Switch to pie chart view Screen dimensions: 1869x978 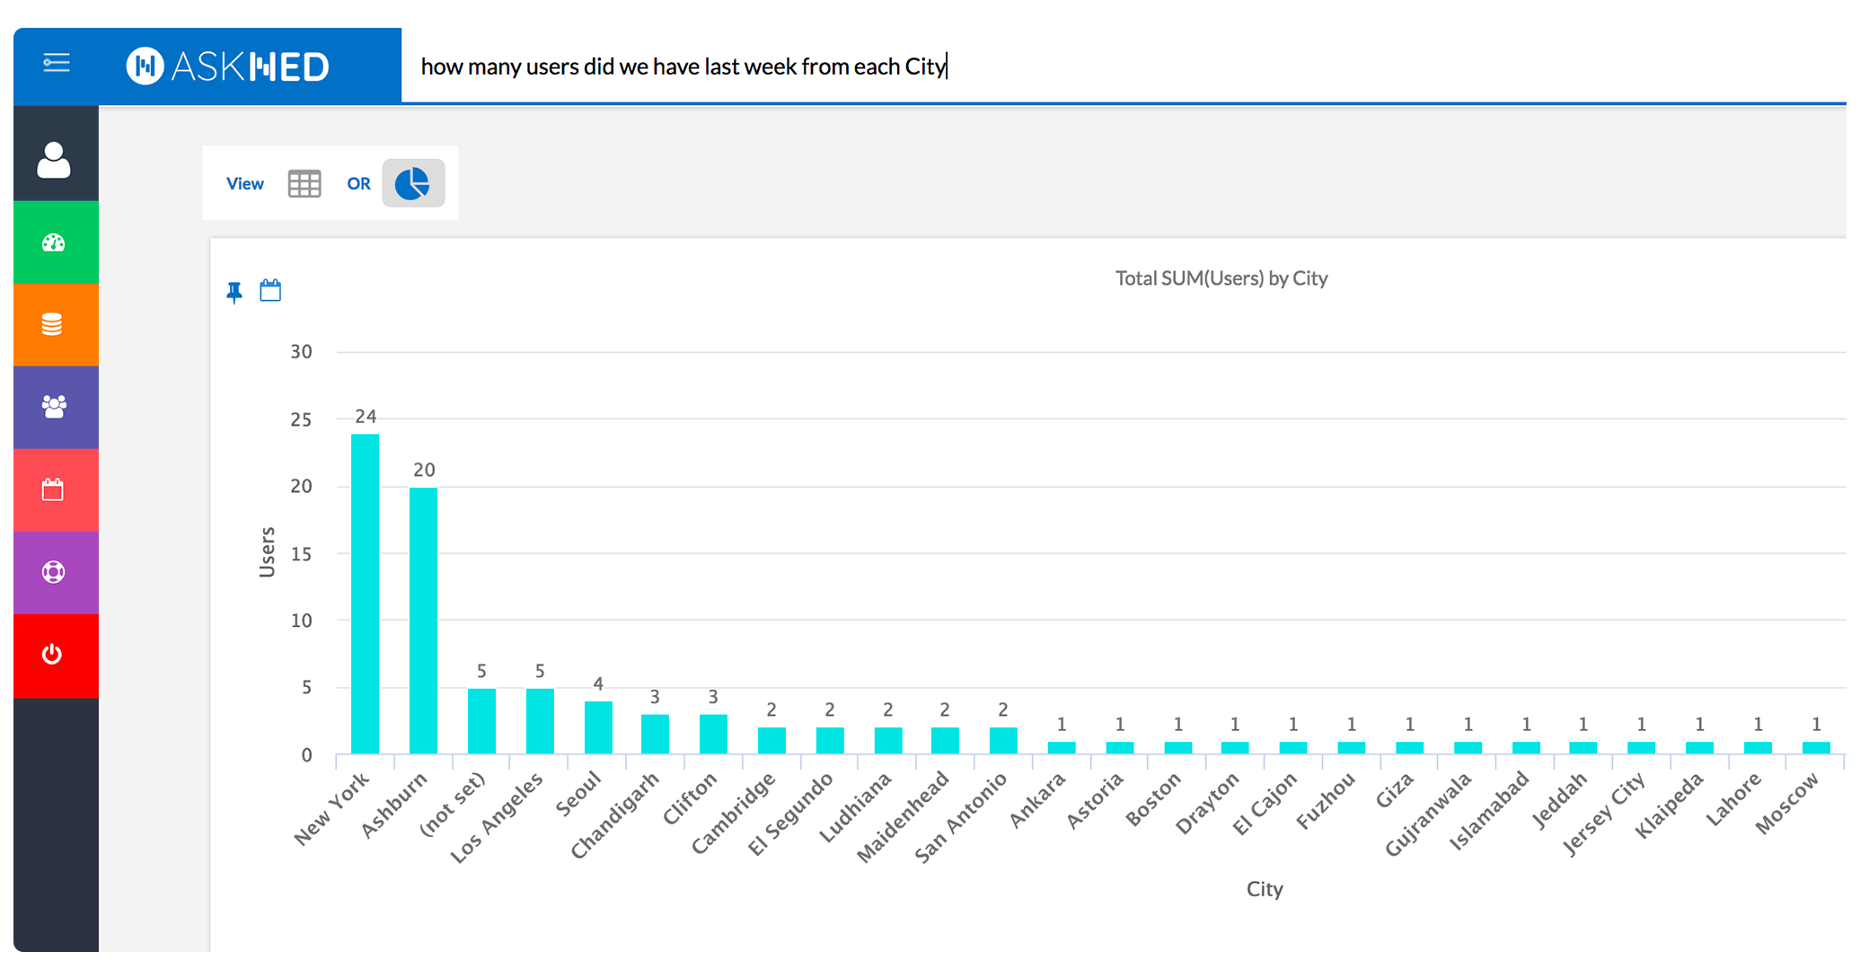point(413,183)
